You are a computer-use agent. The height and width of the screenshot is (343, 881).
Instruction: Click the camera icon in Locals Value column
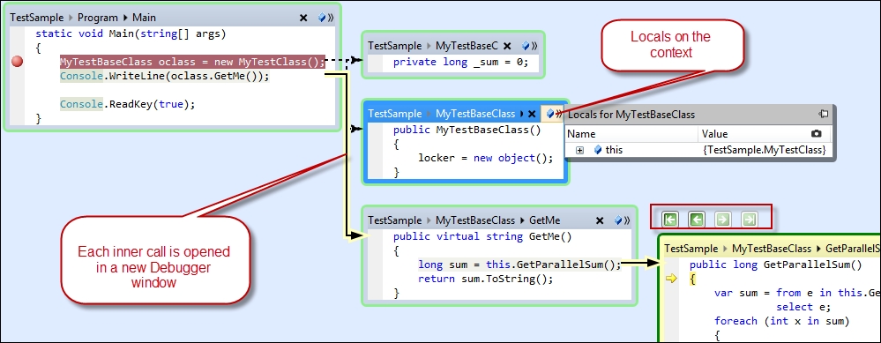[x=817, y=134]
